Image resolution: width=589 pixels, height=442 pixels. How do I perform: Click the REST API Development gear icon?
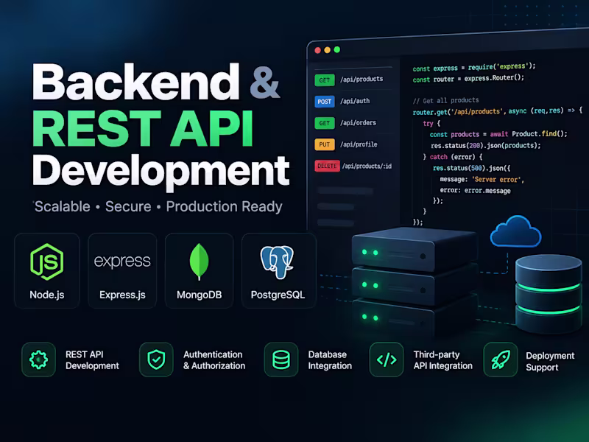[39, 359]
